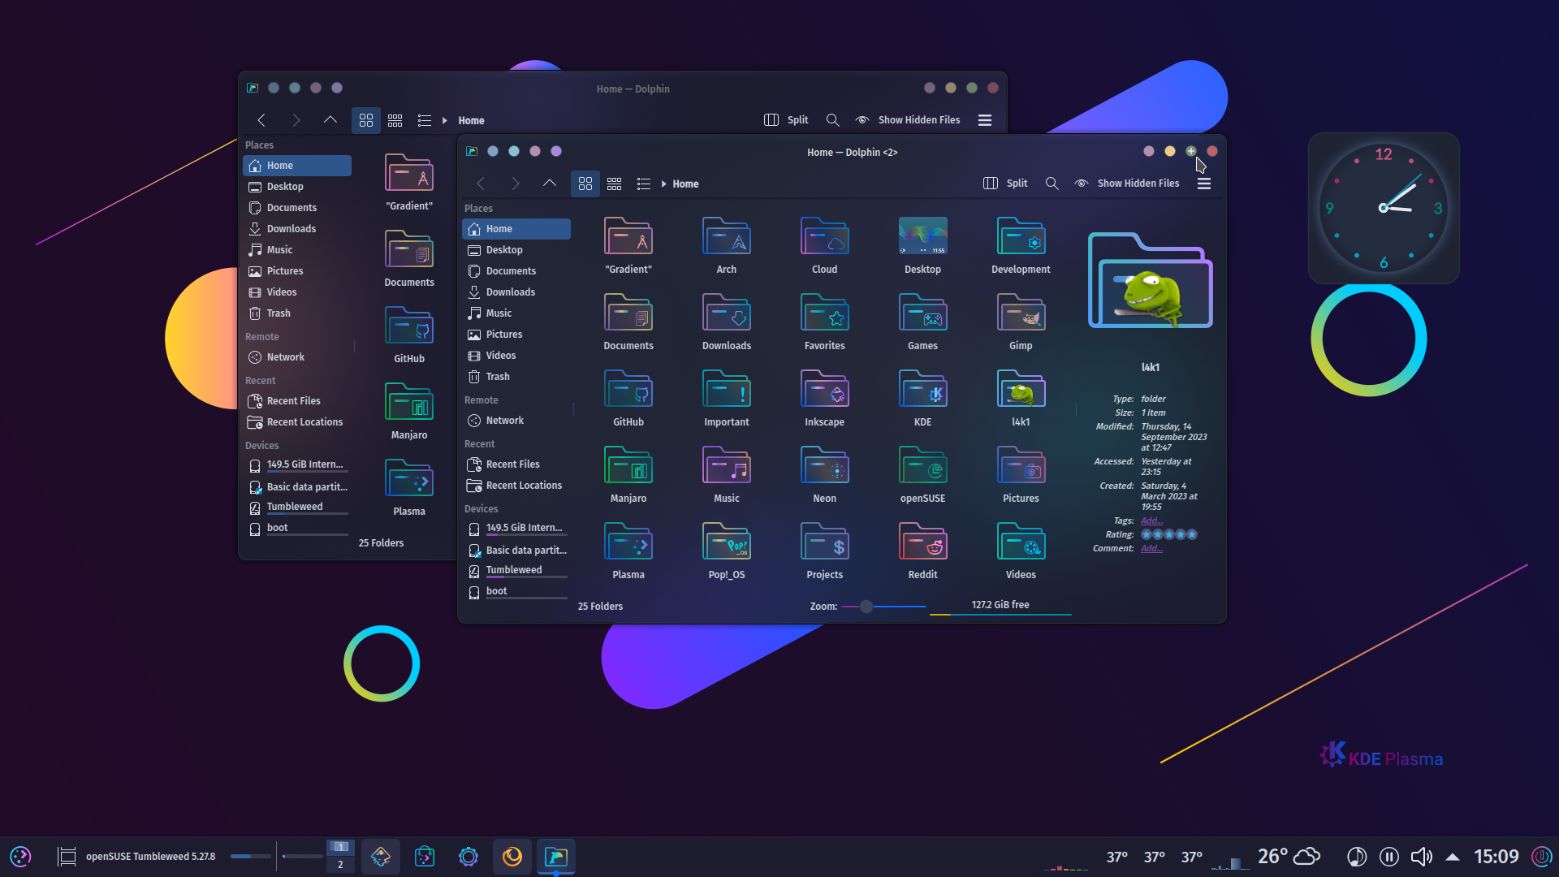Open the Pop!_OS folder
Viewport: 1559px width, 877px height.
pyautogui.click(x=727, y=551)
